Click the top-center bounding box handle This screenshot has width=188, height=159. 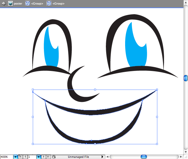pyautogui.click(x=95, y=90)
